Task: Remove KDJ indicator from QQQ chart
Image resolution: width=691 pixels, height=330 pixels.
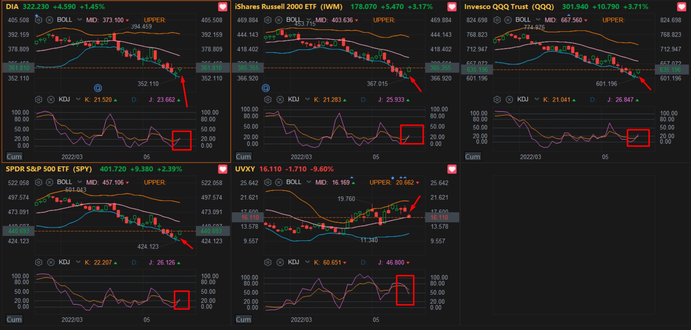Action: pos(509,100)
